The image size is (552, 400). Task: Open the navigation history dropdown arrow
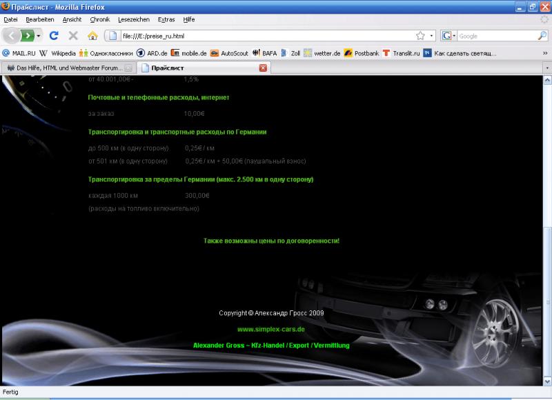pyautogui.click(x=39, y=36)
